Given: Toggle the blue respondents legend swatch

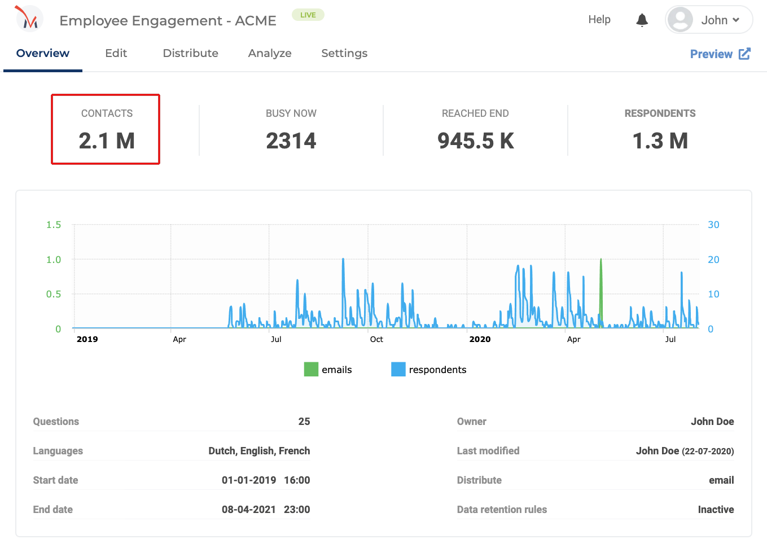Looking at the screenshot, I should (x=398, y=369).
